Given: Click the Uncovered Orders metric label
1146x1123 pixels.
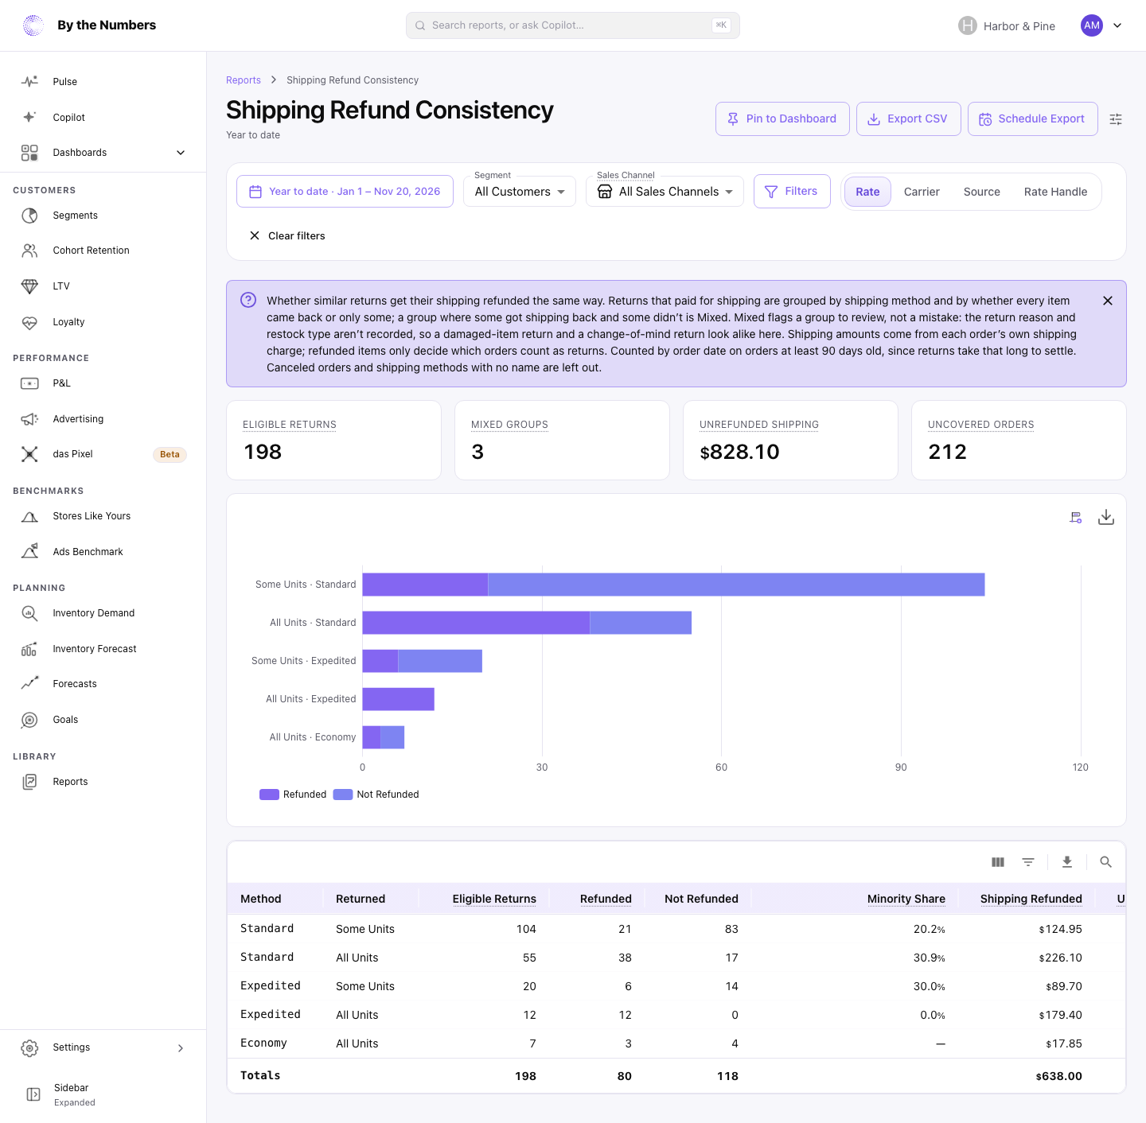Looking at the screenshot, I should click(x=981, y=425).
